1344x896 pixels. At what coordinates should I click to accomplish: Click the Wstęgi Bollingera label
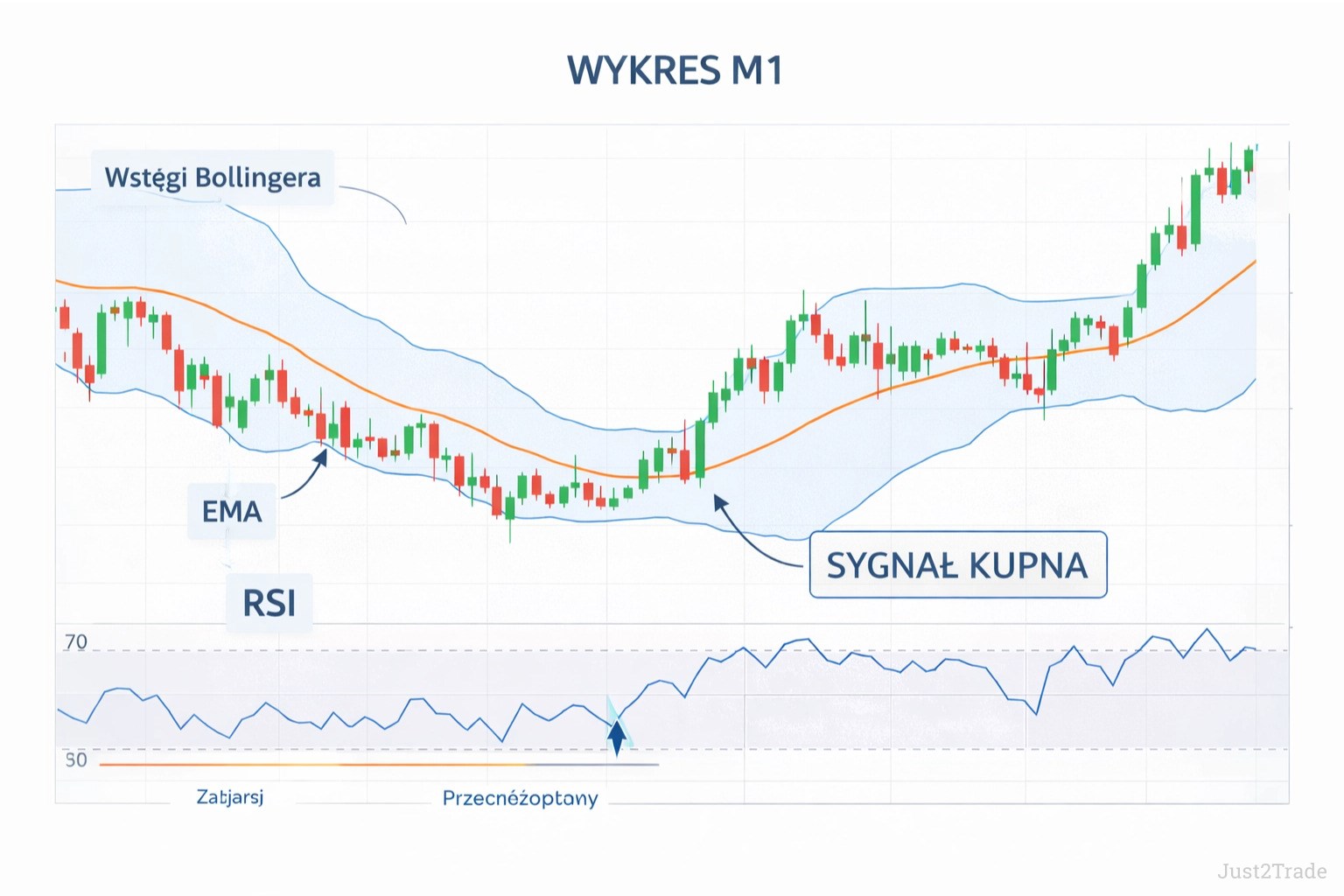tap(213, 178)
